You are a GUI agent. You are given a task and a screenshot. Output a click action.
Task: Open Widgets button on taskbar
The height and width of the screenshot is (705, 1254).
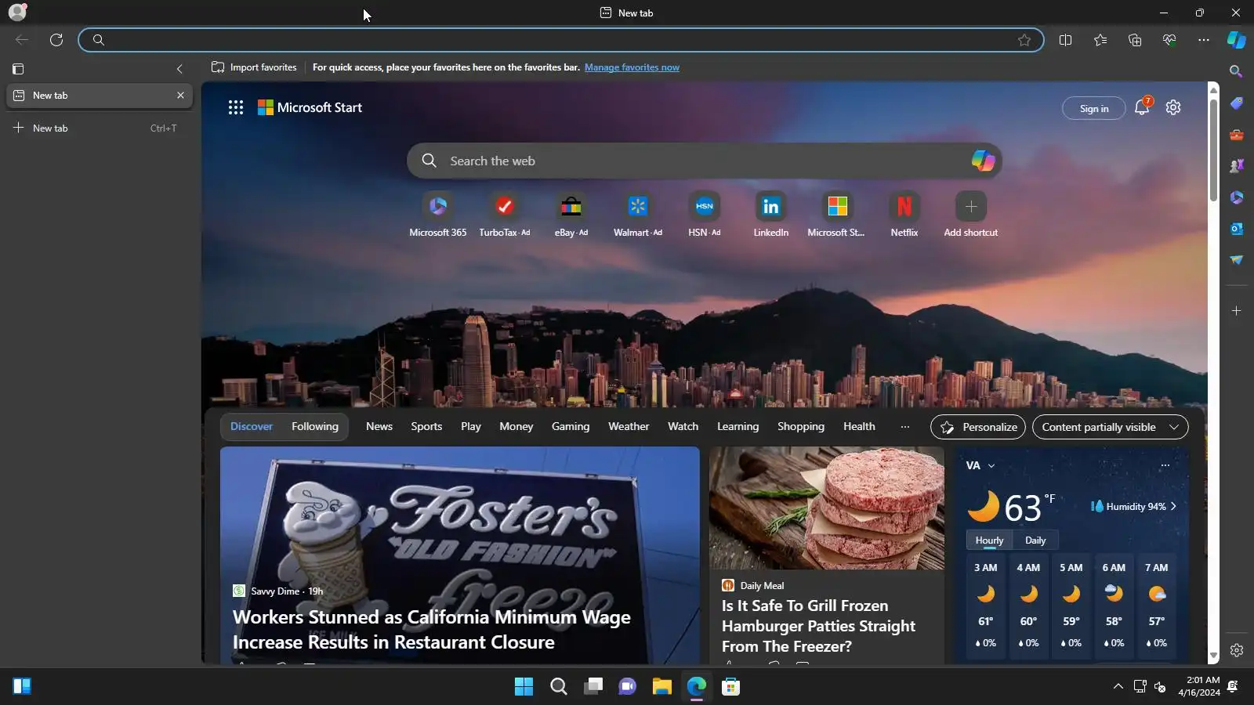pyautogui.click(x=22, y=687)
